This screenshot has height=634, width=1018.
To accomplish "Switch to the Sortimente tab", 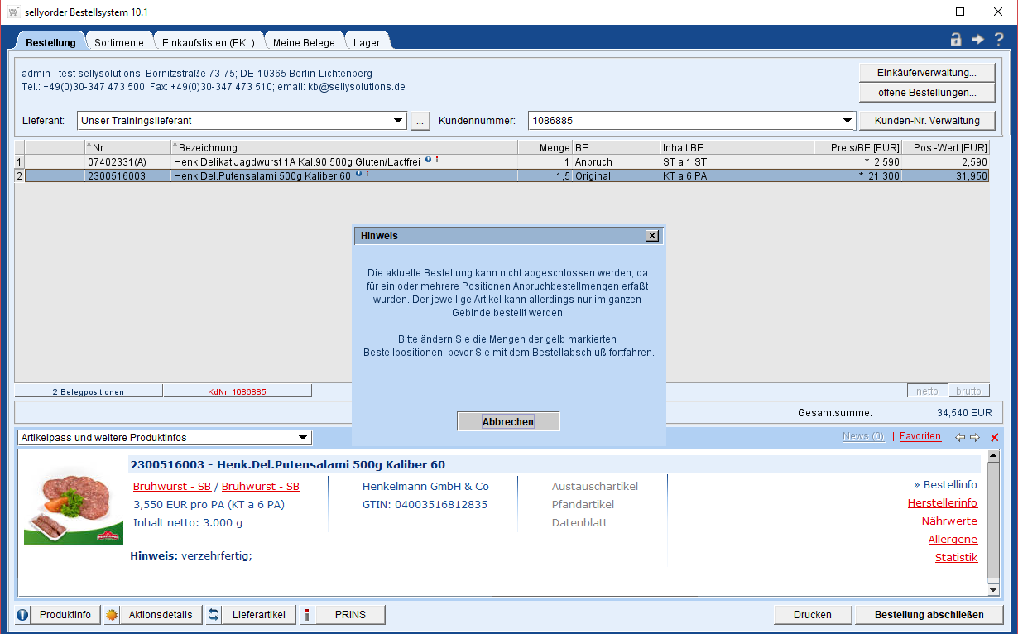I will pos(119,42).
